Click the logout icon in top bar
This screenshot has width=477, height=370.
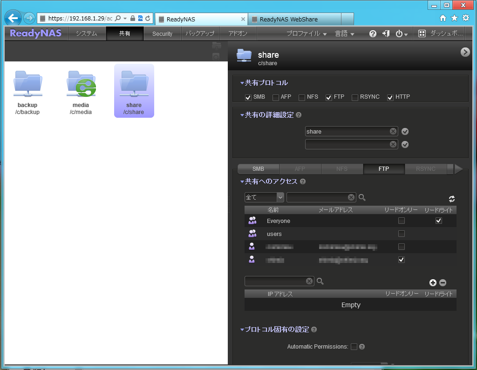coord(386,34)
